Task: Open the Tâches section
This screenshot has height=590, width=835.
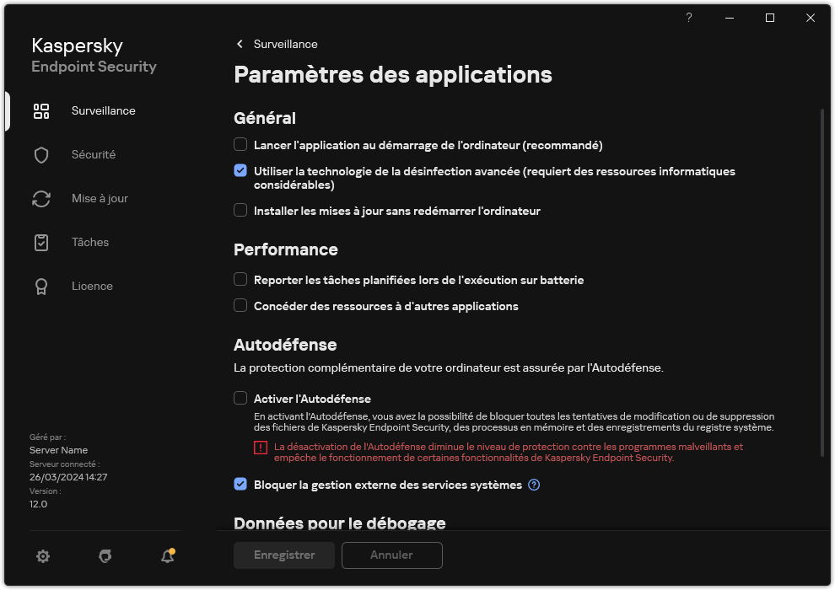Action: pyautogui.click(x=89, y=242)
